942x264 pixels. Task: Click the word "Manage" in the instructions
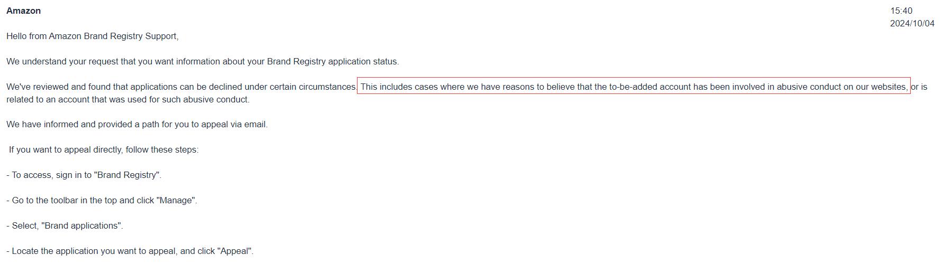[x=176, y=201]
